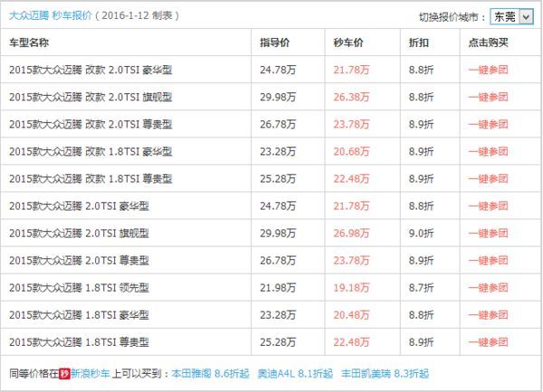The width and height of the screenshot is (543, 392).
Task: Click 一键参团 in 2015款大众迈腾 1.8TSI 豪华型 row
Action: point(488,315)
